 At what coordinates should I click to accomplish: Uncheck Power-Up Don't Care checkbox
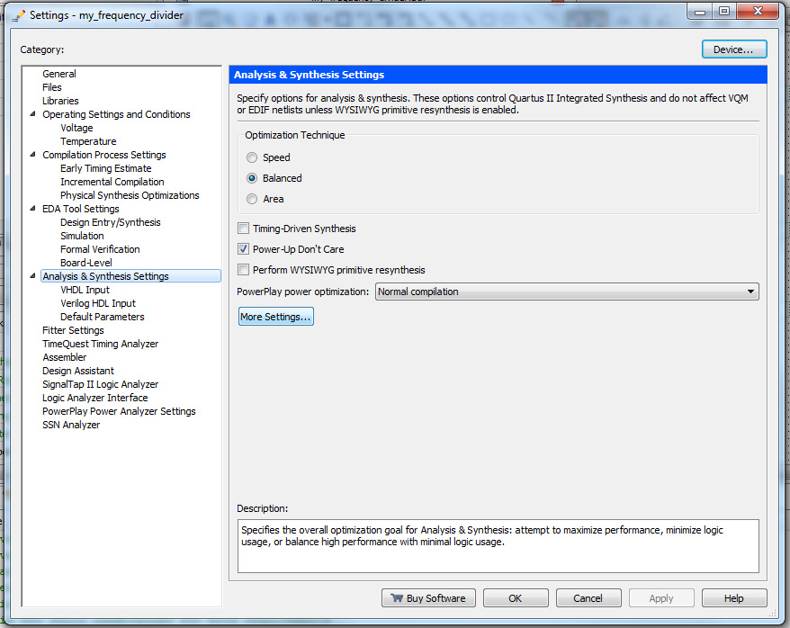(x=243, y=249)
